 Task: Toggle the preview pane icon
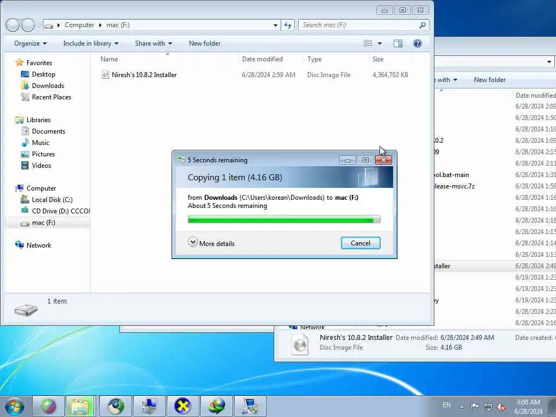pos(398,43)
